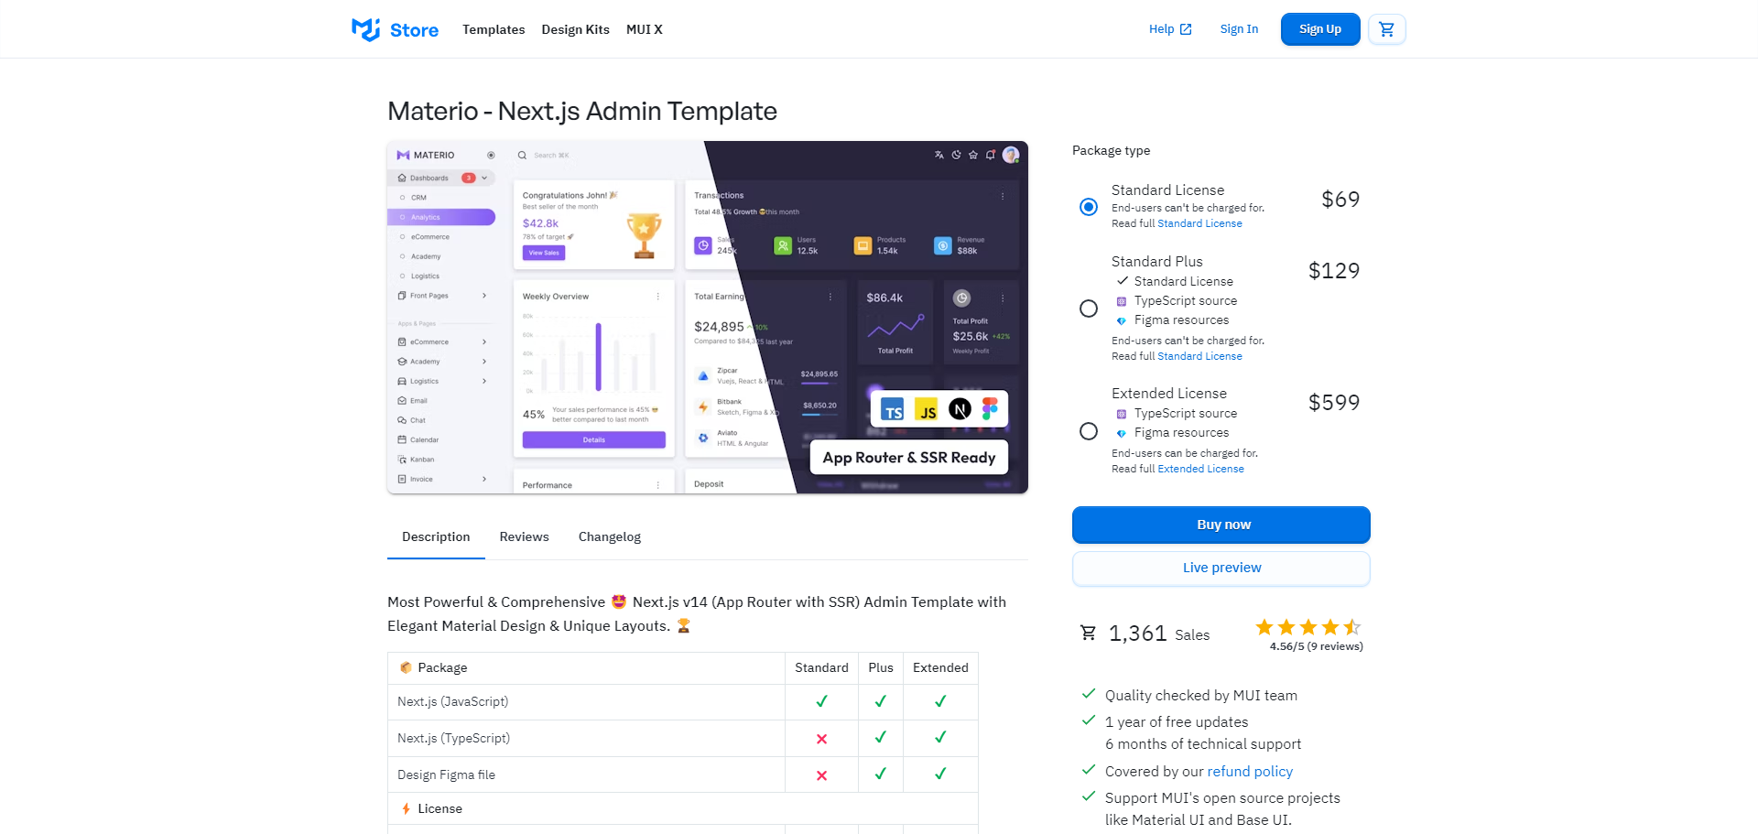Click the package box icon in table header

tap(406, 667)
